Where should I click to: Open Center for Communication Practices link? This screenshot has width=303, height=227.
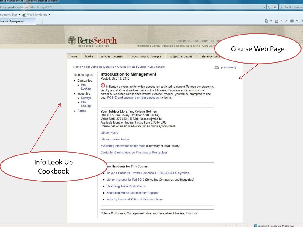134,153
